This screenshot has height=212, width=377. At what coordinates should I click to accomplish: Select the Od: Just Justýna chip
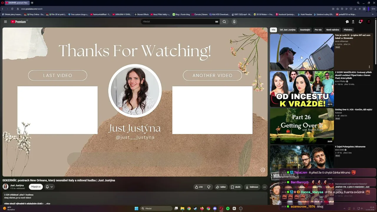[x=287, y=30]
